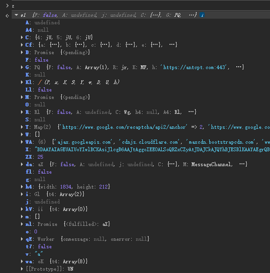Viewport: 270px width, 273px height.
Task: Select the 'ajax.googleapis.com' string
Action: tap(83, 142)
